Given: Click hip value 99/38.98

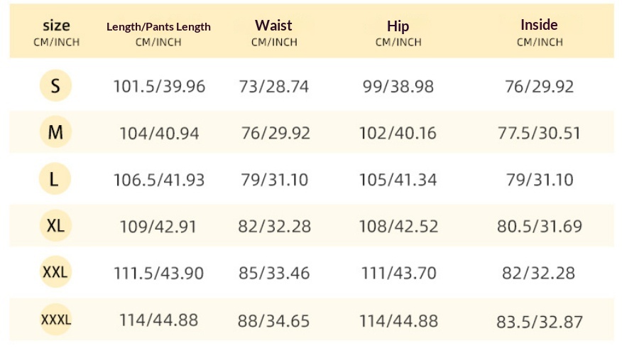Looking at the screenshot, I should click(x=398, y=86).
